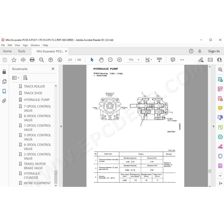Open security lock panel icon
The width and height of the screenshot is (224, 224).
click(4, 72)
